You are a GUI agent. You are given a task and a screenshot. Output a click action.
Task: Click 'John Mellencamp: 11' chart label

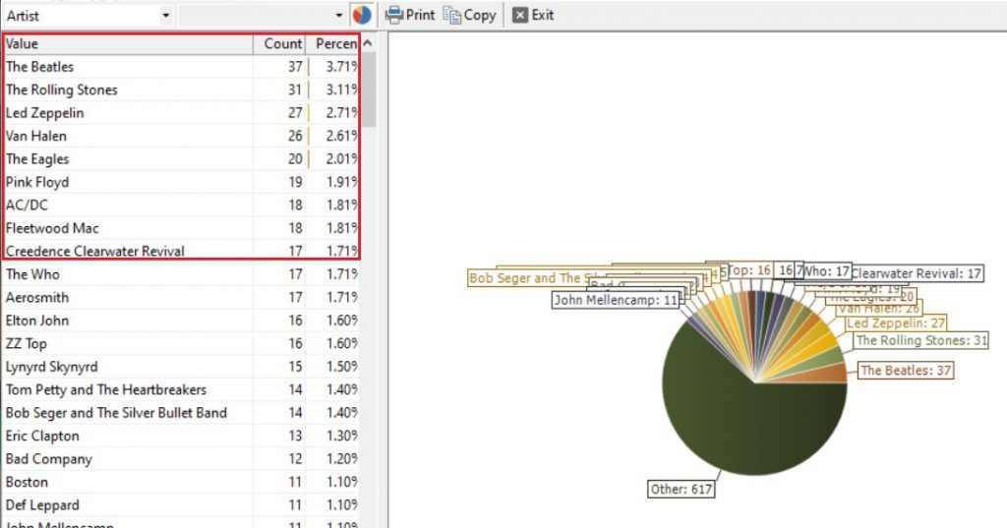[x=617, y=300]
